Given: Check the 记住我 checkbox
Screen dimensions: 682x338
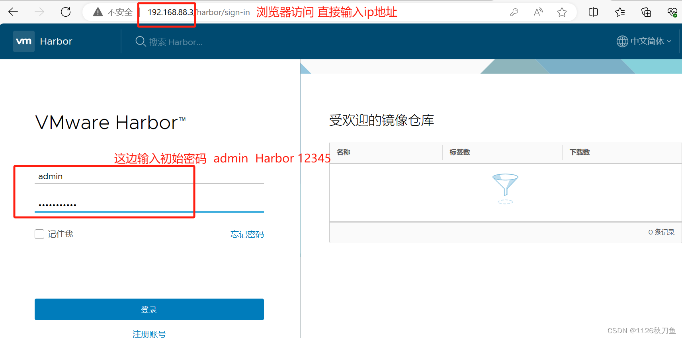Looking at the screenshot, I should (39, 234).
